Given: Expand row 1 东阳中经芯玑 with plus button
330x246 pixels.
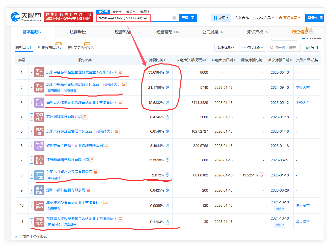Looking at the screenshot, I should tap(32, 73).
